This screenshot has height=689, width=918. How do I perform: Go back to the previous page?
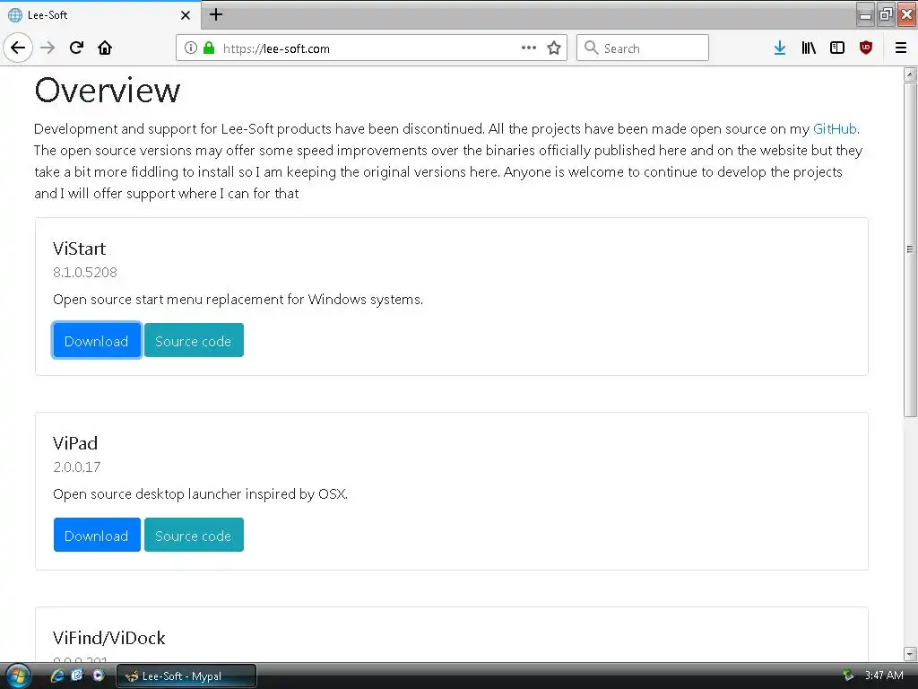[x=18, y=48]
